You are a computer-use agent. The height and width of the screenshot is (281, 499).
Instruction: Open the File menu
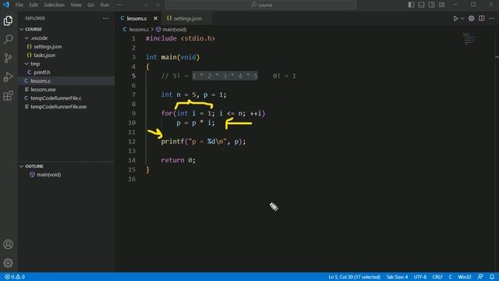coord(19,5)
